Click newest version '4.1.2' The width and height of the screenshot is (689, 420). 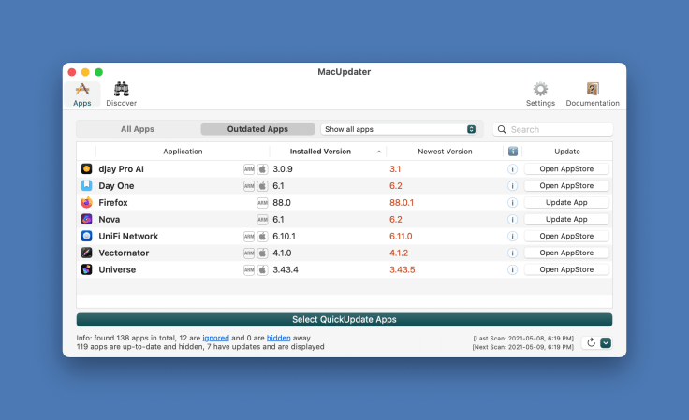pyautogui.click(x=399, y=253)
